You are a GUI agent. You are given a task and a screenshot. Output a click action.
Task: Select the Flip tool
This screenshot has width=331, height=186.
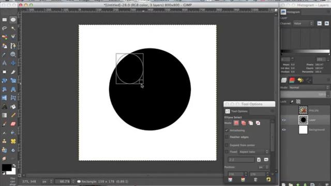pos(5,98)
